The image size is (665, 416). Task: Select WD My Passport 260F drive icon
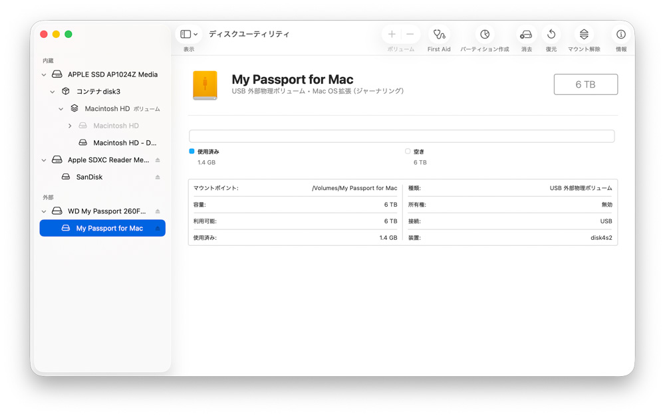click(x=57, y=211)
